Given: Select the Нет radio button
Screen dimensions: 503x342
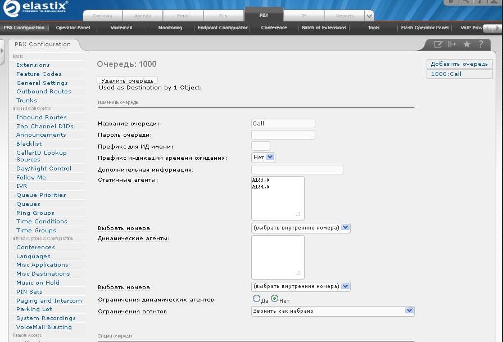Looking at the screenshot, I should 274,299.
